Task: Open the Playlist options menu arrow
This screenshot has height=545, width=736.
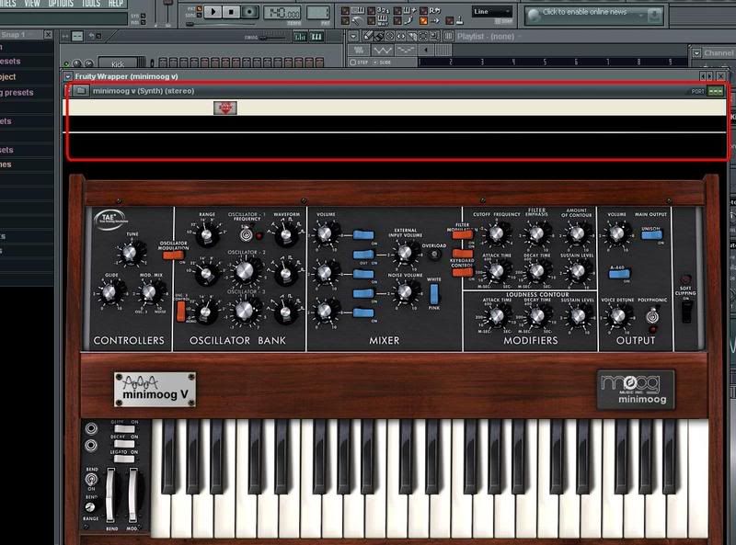Action: coord(353,36)
